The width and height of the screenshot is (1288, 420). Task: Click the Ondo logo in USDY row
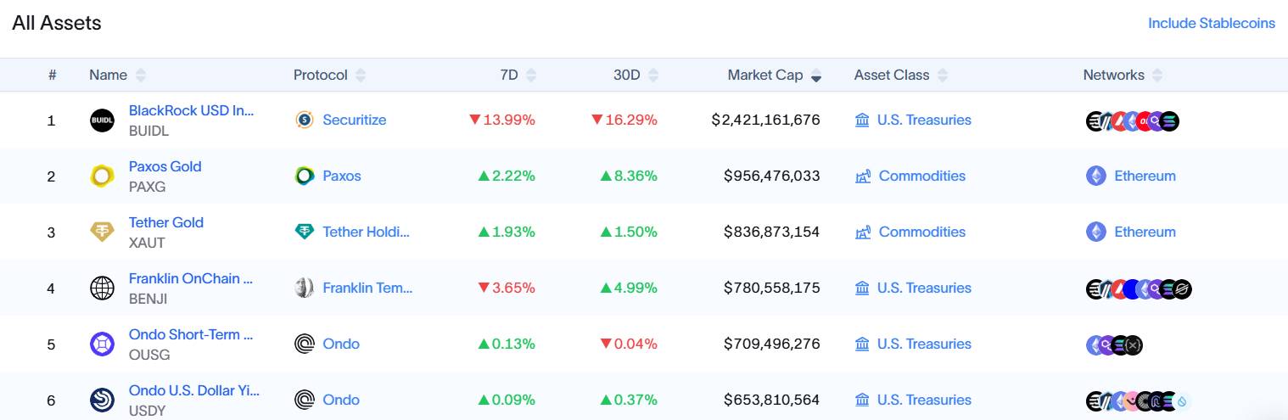pos(304,400)
